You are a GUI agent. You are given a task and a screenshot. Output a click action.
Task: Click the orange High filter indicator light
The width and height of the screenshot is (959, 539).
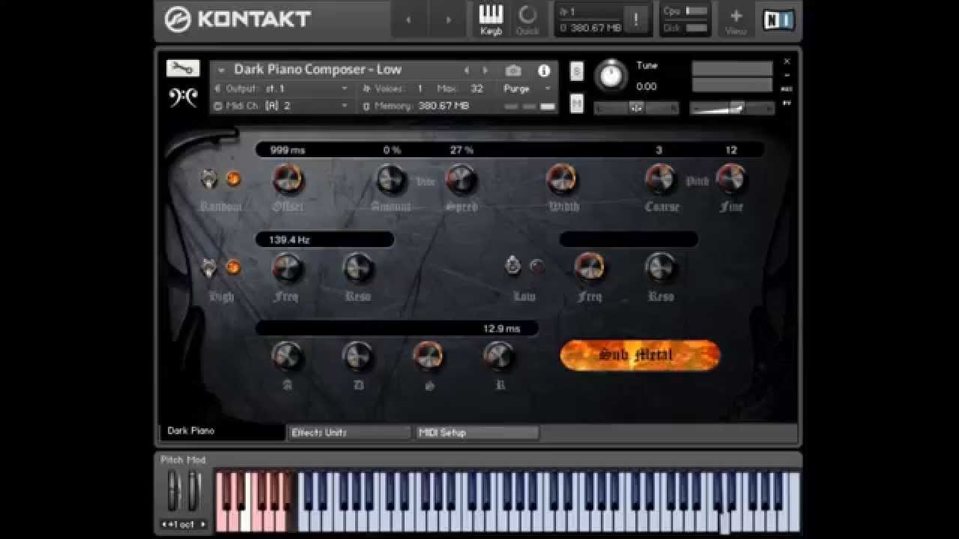233,267
